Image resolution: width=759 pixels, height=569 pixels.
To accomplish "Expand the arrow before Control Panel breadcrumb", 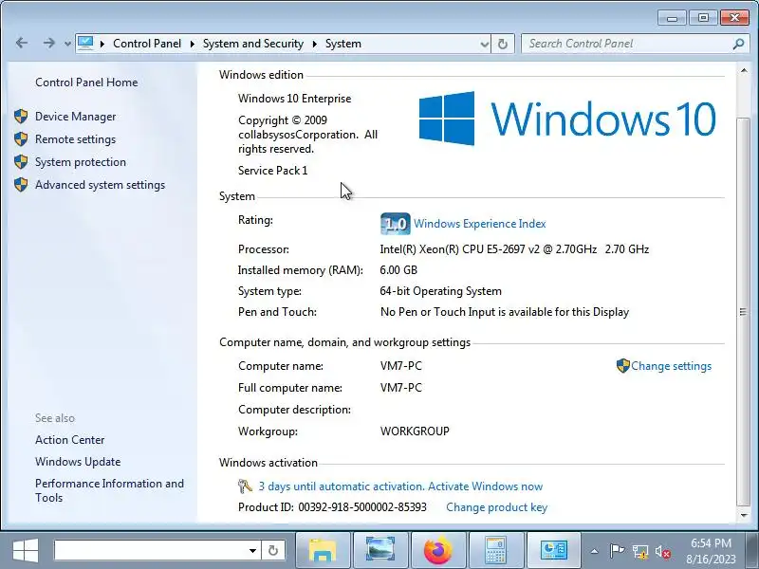I will pos(102,44).
